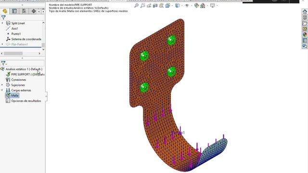Click the horizontal scrollbar right arrow
The image size is (308, 173).
point(39,53)
